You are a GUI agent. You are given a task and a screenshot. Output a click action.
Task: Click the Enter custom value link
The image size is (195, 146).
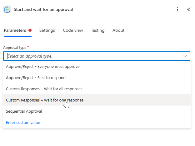[23, 122]
